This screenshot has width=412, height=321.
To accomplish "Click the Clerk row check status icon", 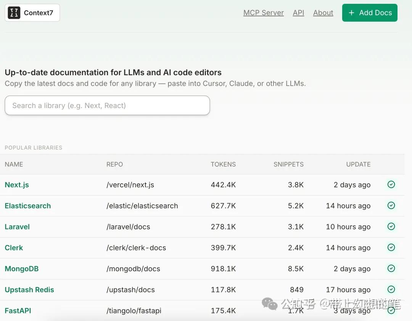I will [x=391, y=247].
